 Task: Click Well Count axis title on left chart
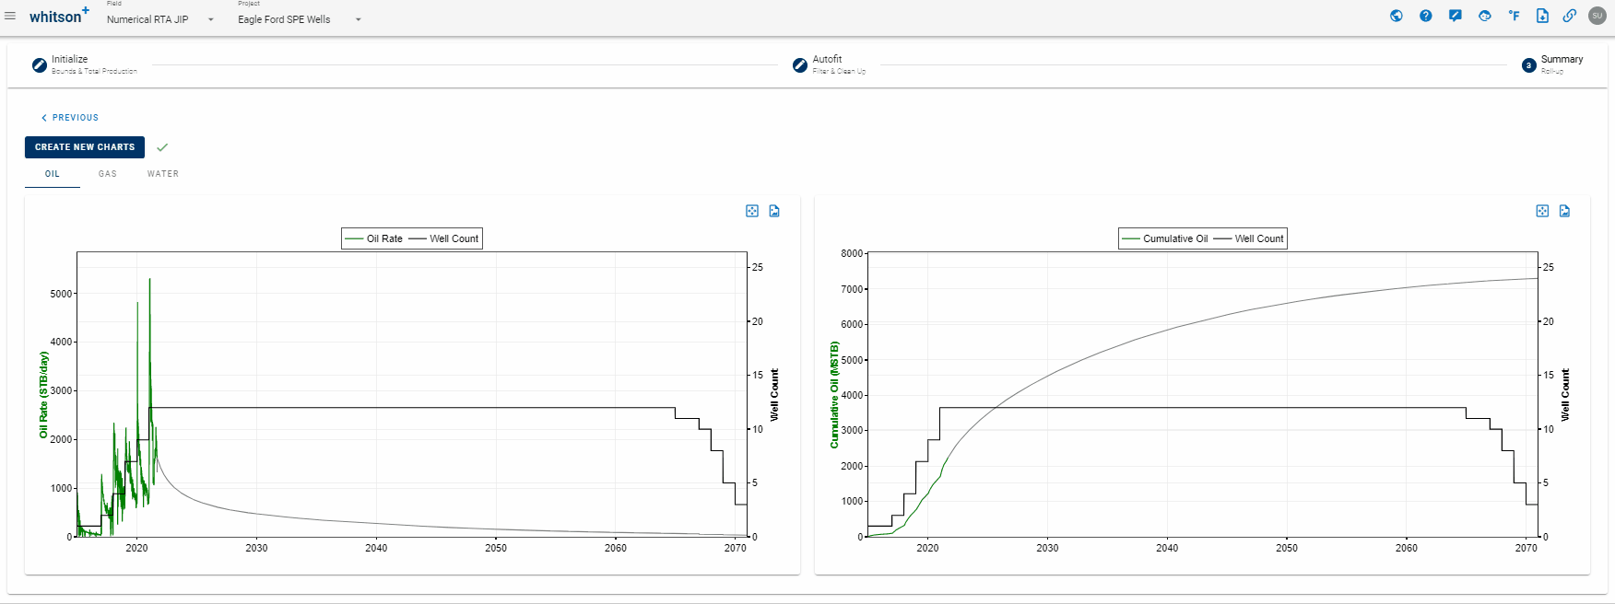tap(774, 395)
